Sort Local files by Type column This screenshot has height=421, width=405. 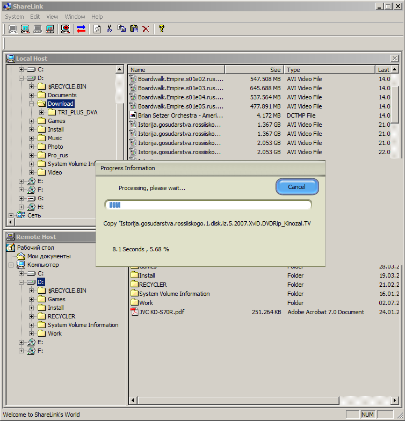click(x=330, y=70)
